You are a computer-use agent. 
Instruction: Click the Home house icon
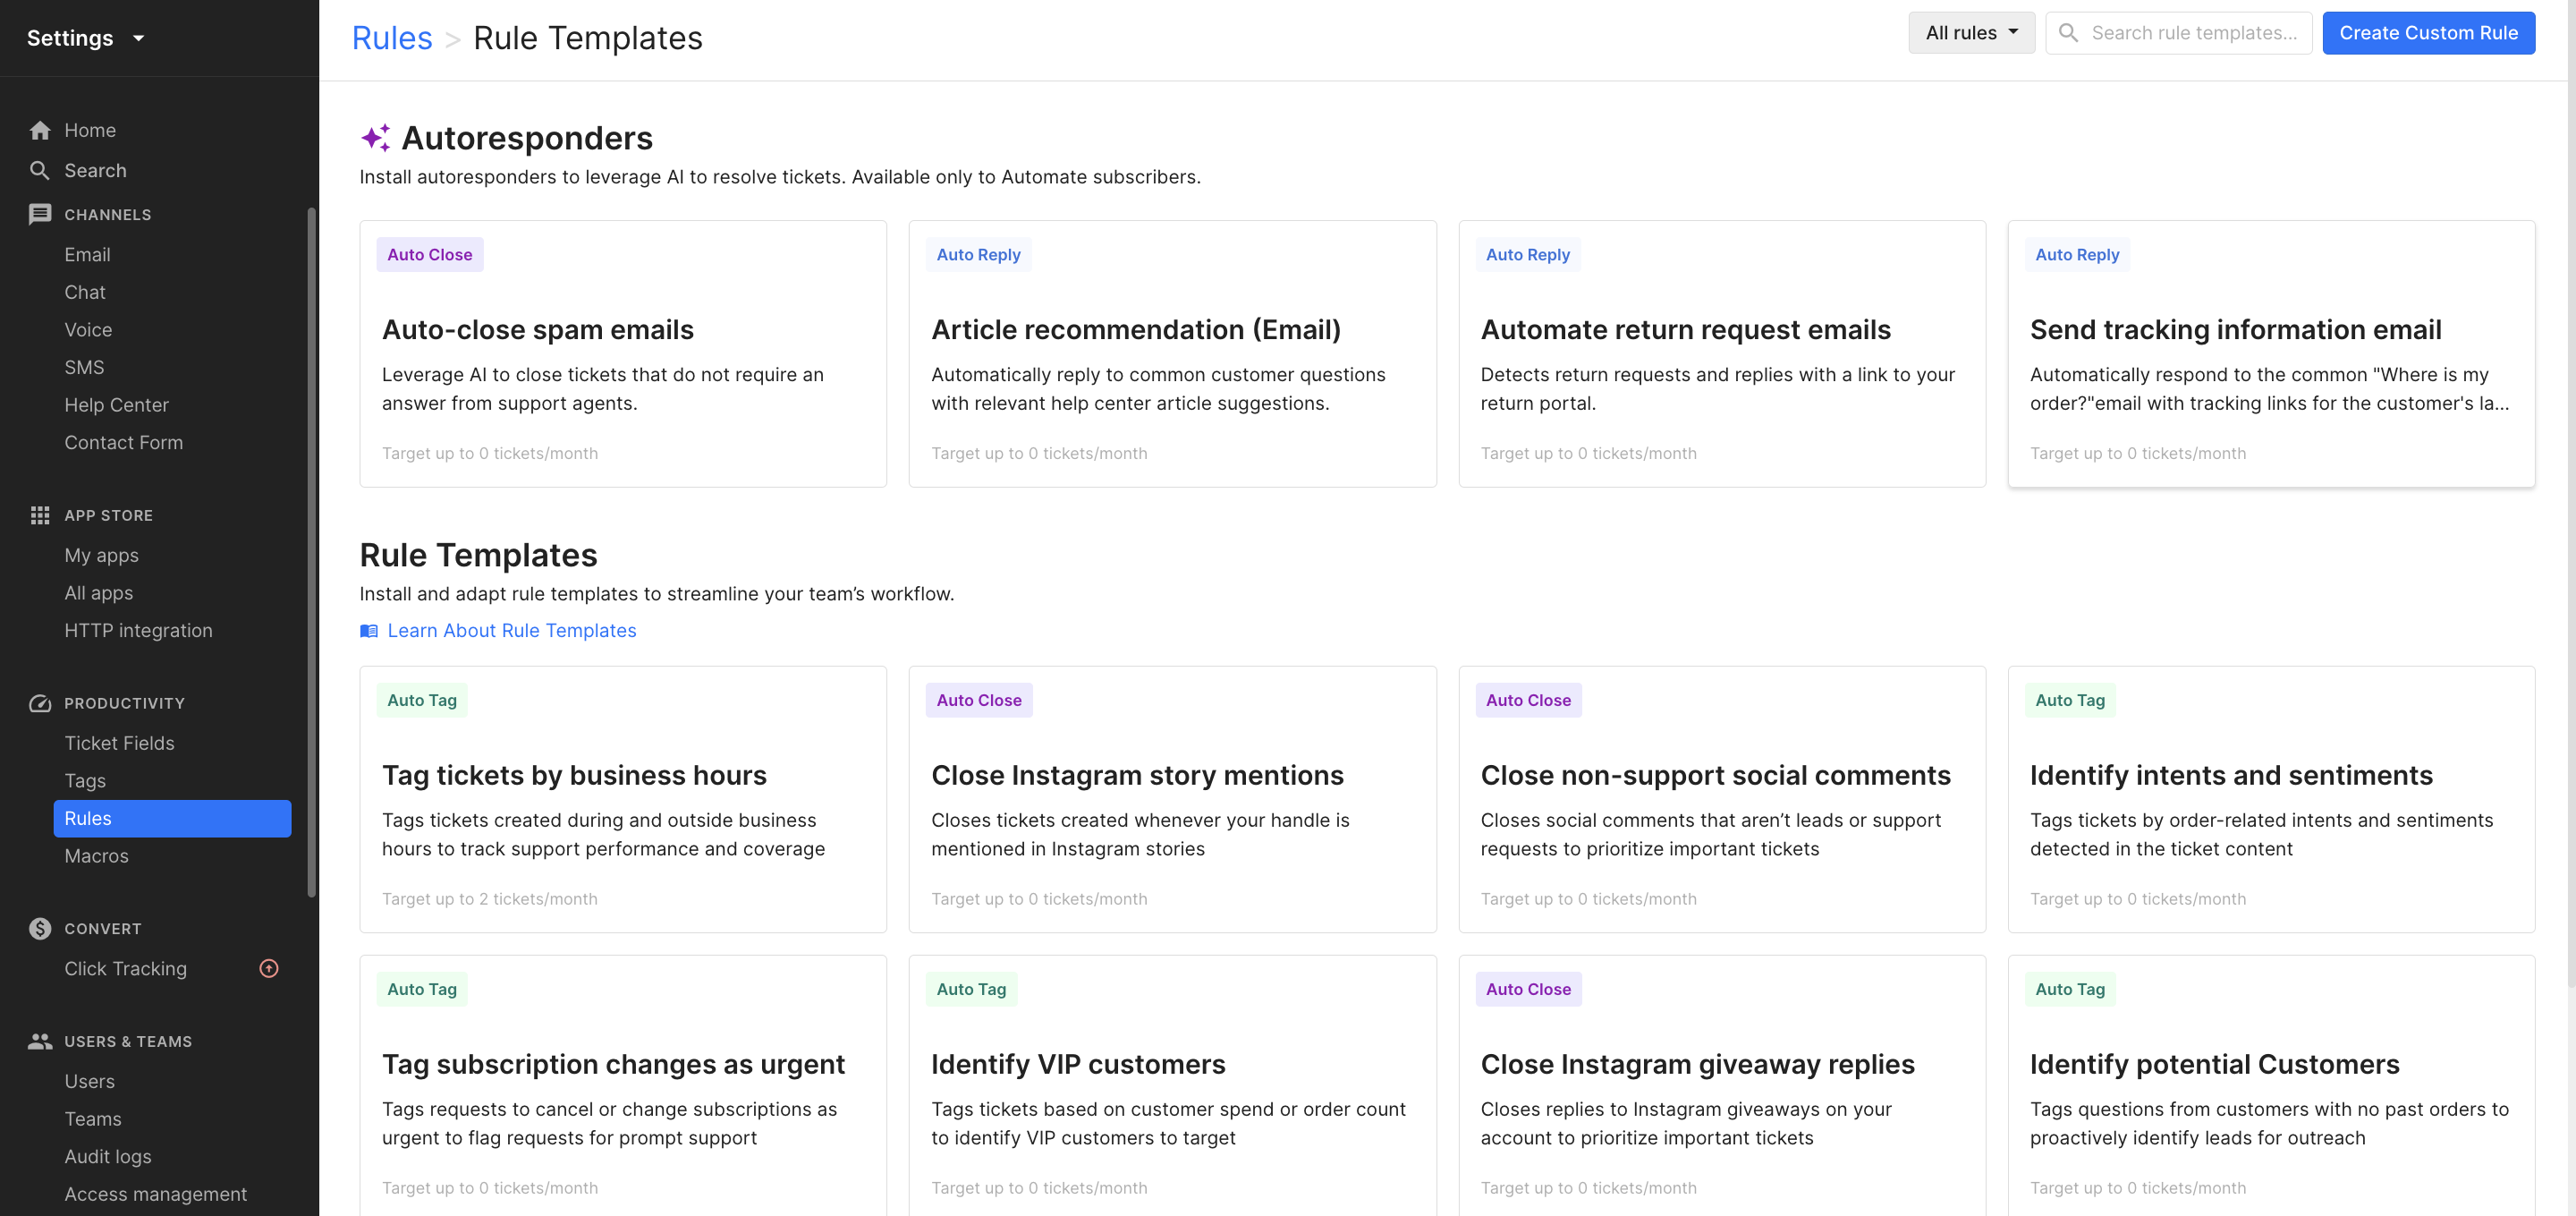[x=40, y=131]
